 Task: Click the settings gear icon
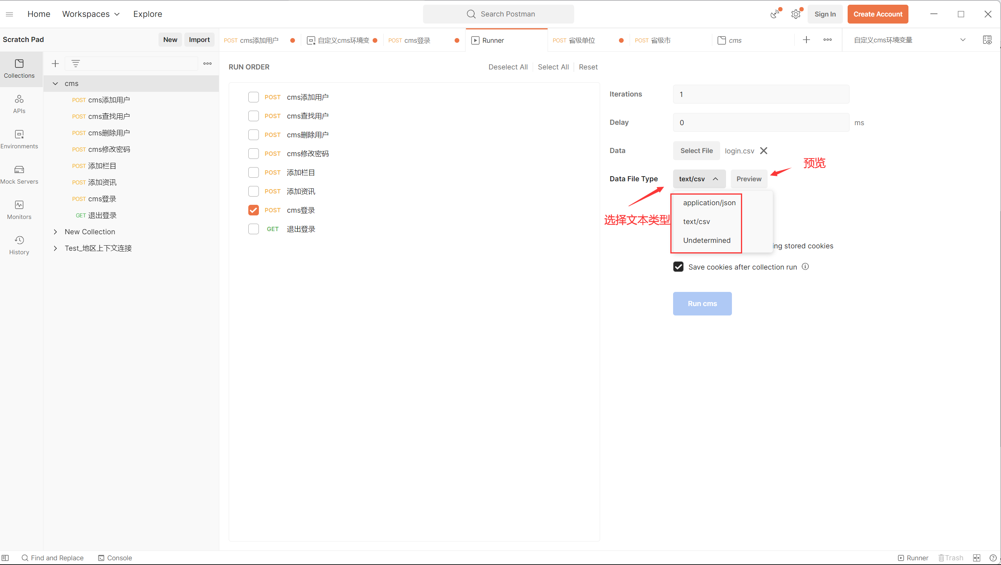795,15
